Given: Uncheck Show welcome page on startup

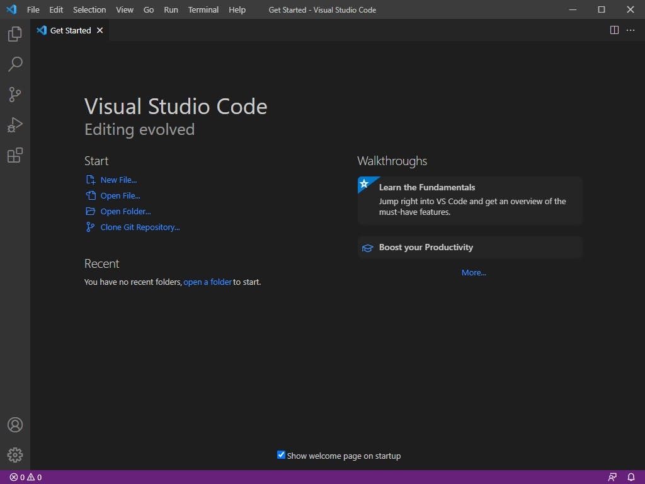Looking at the screenshot, I should (x=281, y=456).
